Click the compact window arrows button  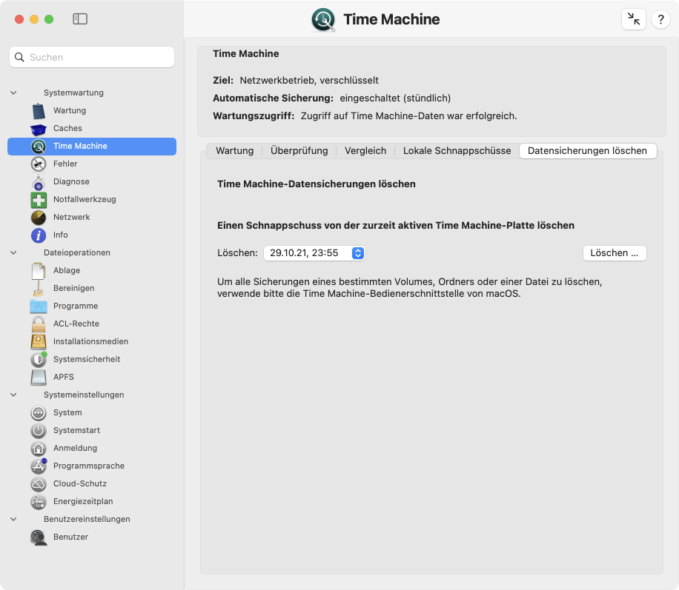[x=634, y=19]
